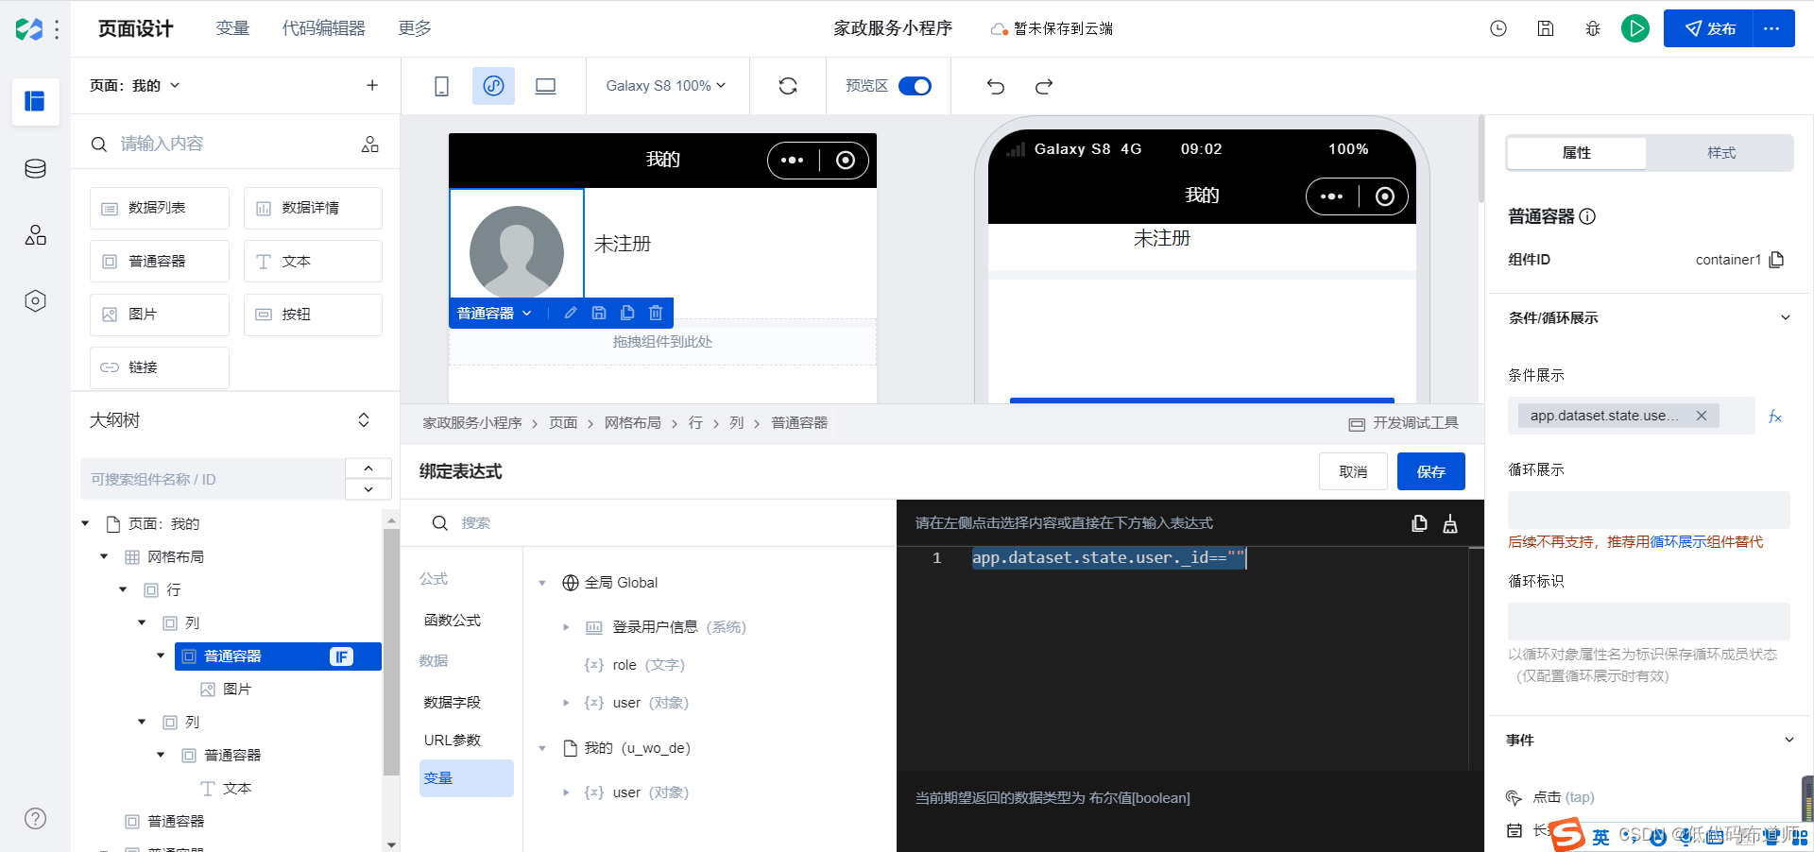Focus the outline tree search field
Viewport: 1814px width, 852px height.
[x=213, y=479]
